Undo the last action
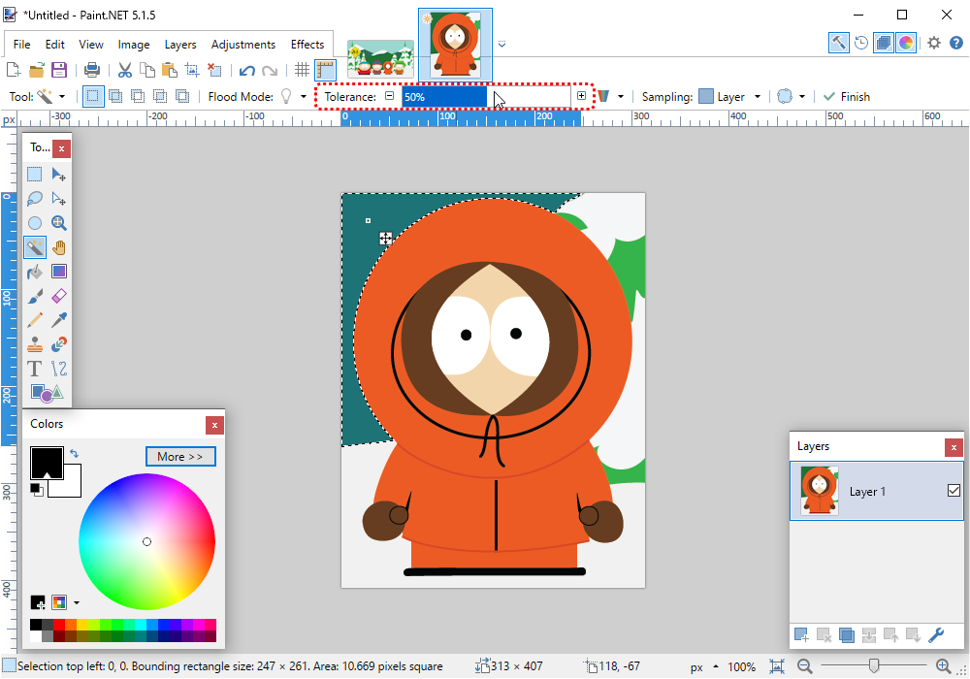Screen dimensions: 970x679 tap(246, 70)
